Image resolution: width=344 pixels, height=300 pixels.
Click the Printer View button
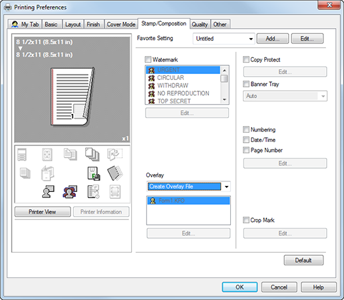[x=43, y=212]
